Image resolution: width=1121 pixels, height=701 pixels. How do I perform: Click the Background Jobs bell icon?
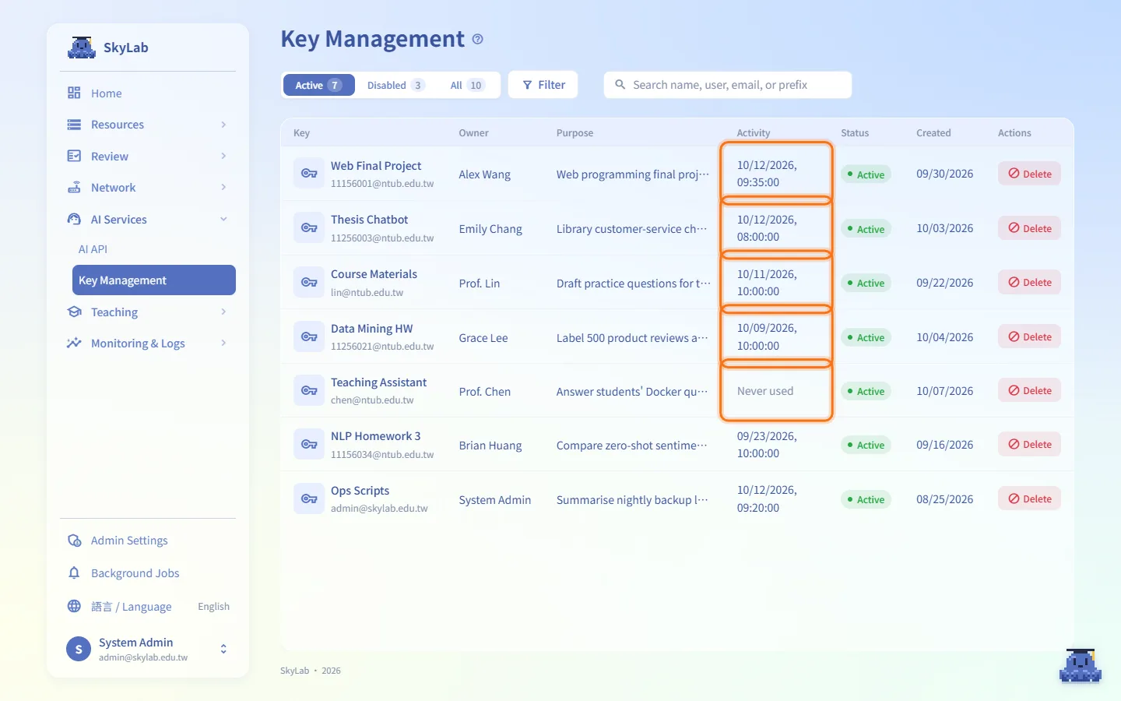click(x=74, y=573)
